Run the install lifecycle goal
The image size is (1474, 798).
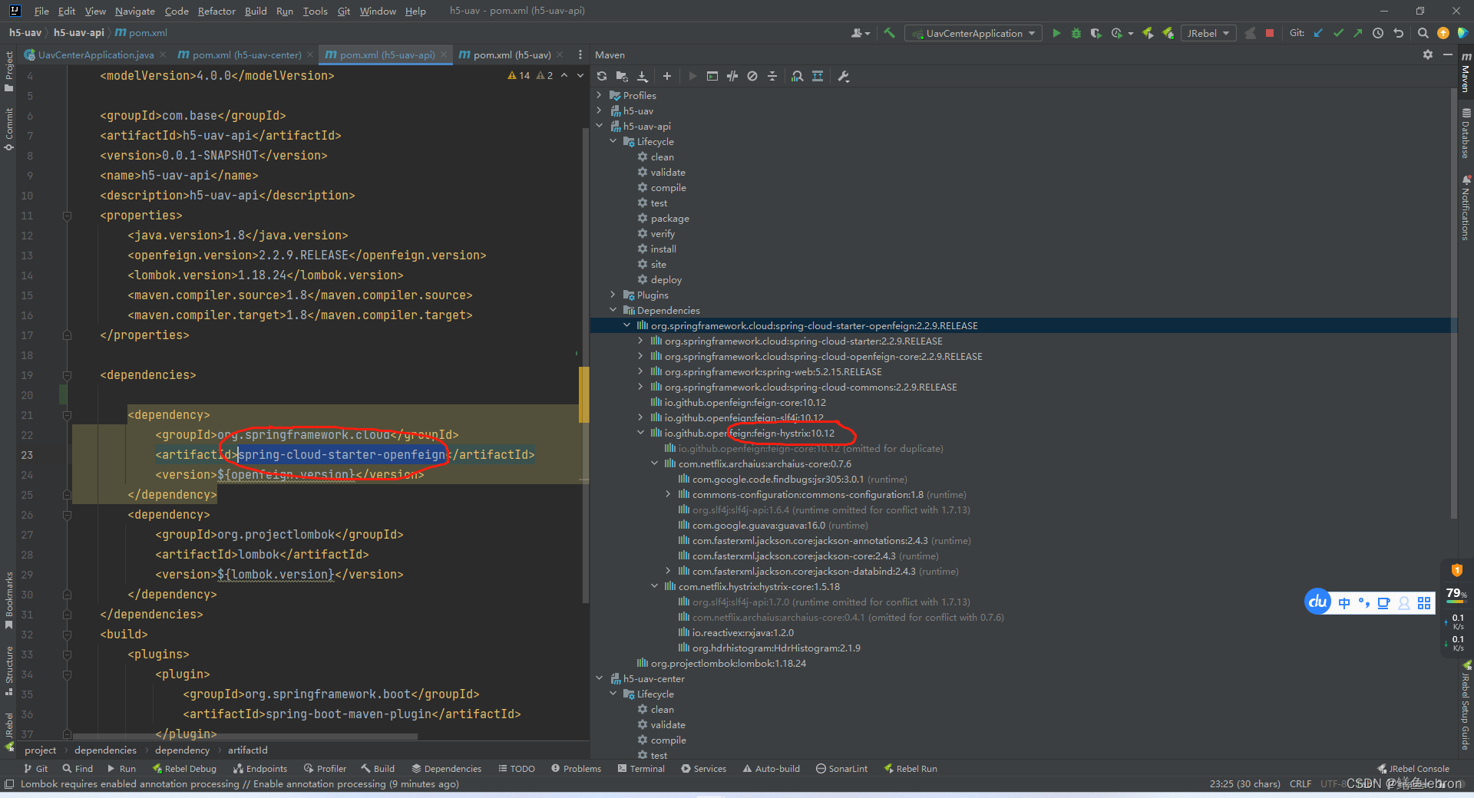(662, 249)
